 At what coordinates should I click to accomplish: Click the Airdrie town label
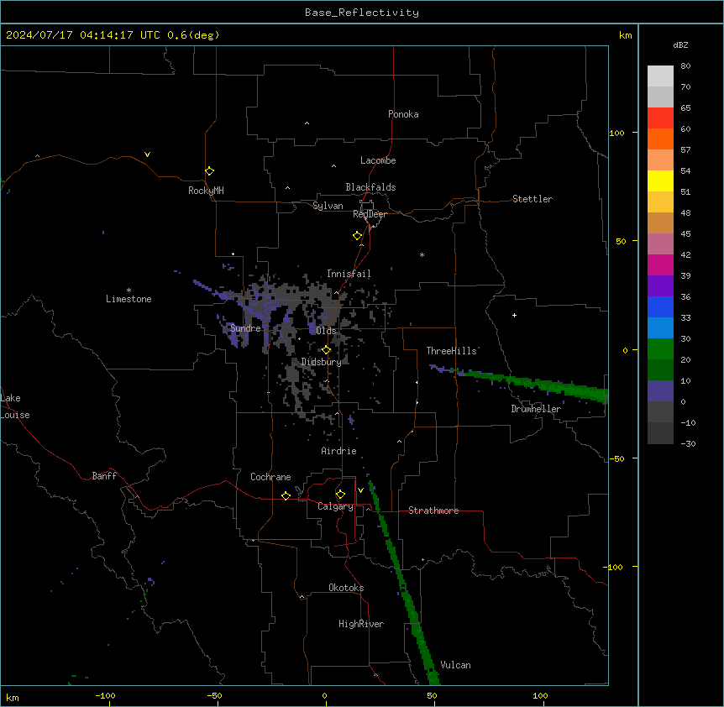[339, 451]
